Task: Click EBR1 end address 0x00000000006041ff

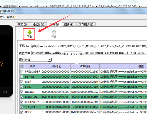Action: click(85, 87)
